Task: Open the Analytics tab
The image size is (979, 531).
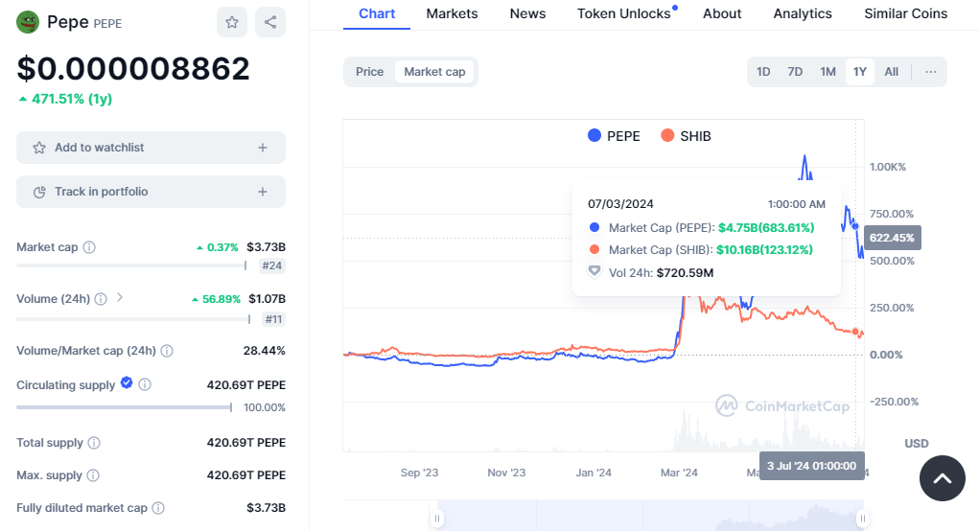Action: (x=803, y=13)
